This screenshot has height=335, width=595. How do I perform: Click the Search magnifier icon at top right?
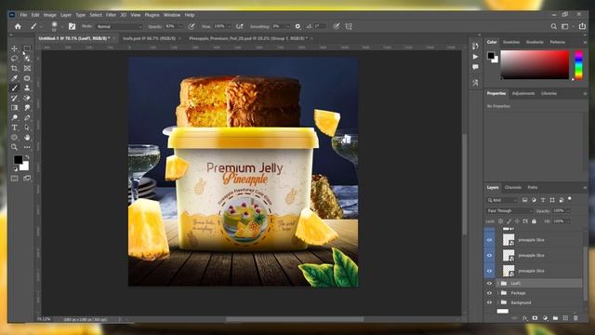[554, 27]
